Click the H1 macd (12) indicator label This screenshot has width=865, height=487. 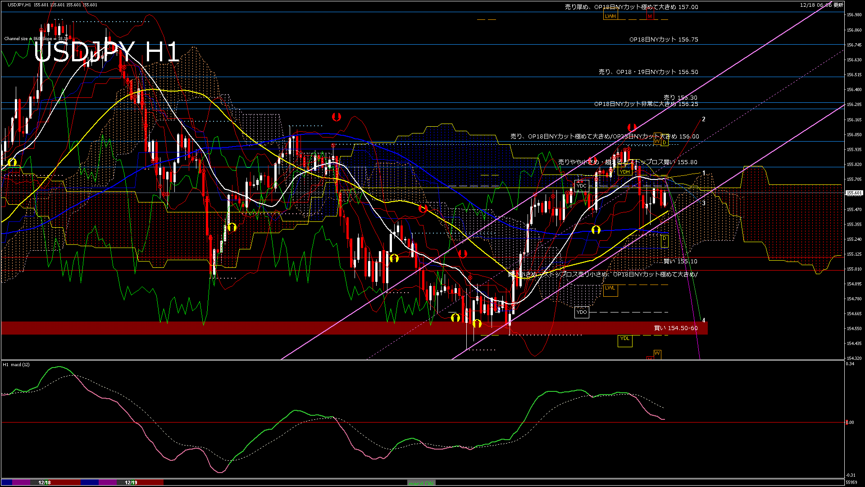[x=16, y=364]
